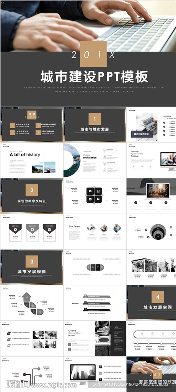The height and width of the screenshot is (392, 176).
Task: Open the Creative Minimal Slides Layouts slide
Action: click(95, 338)
